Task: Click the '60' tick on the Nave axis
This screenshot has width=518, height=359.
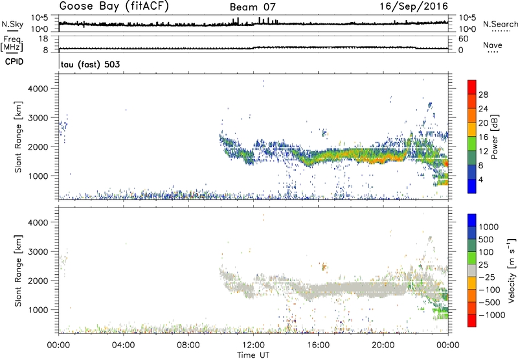Action: pos(463,39)
